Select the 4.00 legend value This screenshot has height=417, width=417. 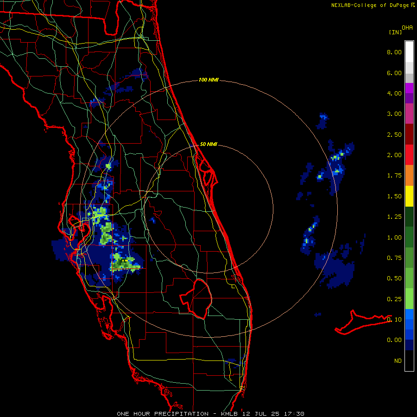pyautogui.click(x=394, y=93)
